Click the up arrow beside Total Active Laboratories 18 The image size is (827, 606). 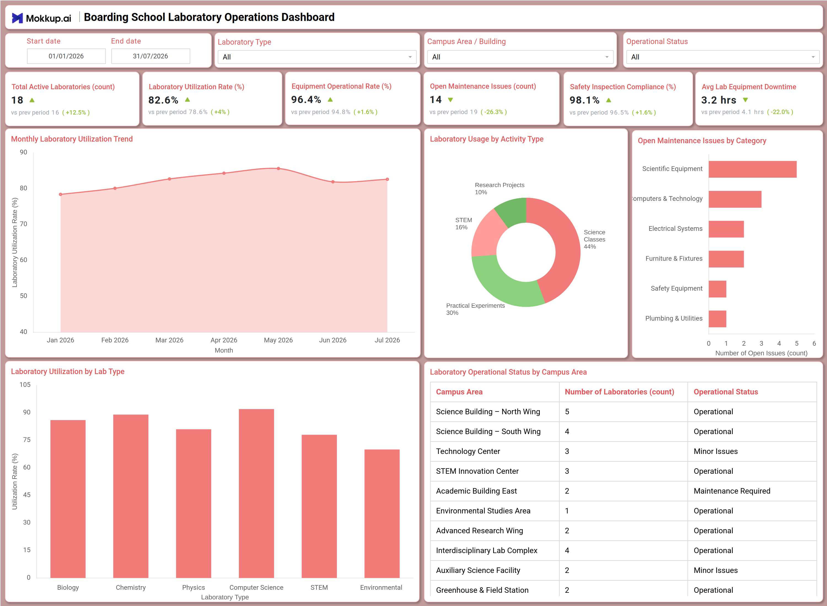point(32,100)
